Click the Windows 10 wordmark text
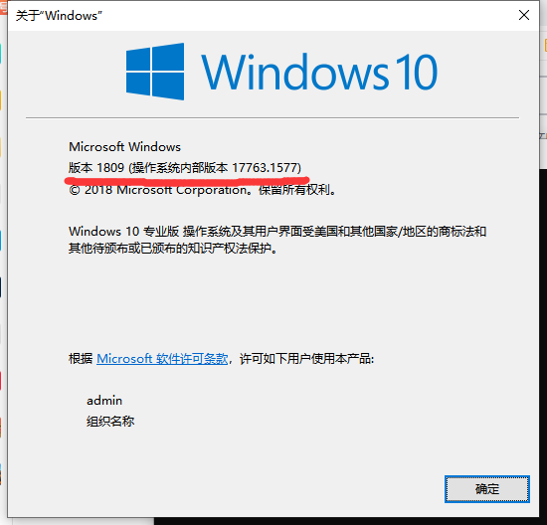The width and height of the screenshot is (547, 525). (319, 72)
